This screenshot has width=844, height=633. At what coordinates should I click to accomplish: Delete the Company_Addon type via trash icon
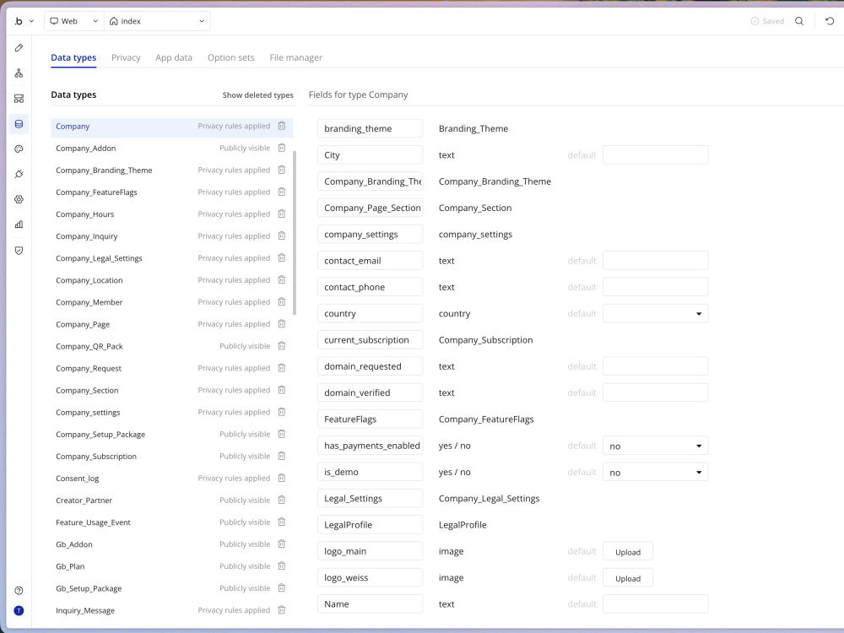point(282,148)
